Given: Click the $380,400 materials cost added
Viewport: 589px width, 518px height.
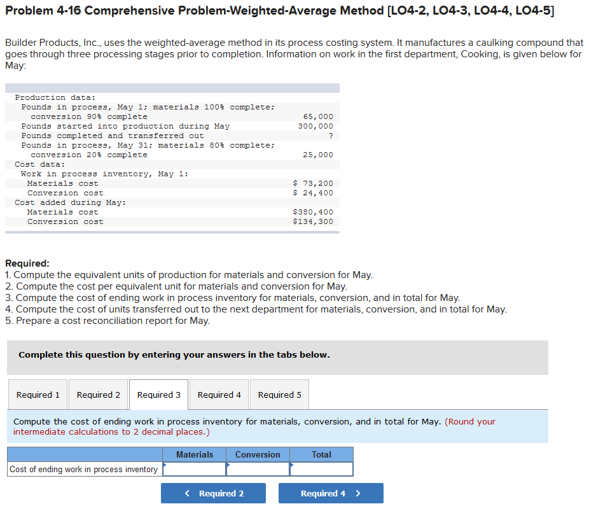Looking at the screenshot, I should [313, 212].
